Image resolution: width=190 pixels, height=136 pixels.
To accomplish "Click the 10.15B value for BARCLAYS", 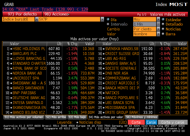I will click(x=88, y=54).
